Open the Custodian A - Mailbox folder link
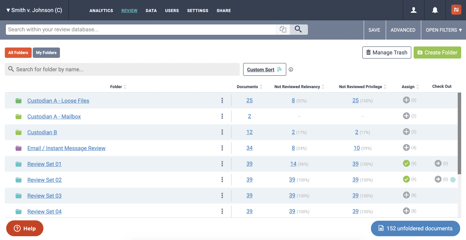The image size is (466, 240). (x=54, y=116)
